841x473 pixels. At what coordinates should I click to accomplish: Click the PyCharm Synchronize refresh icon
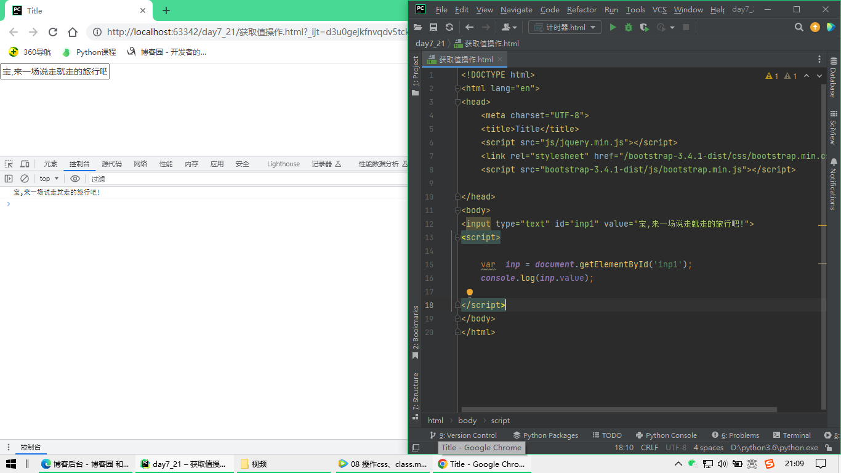[x=449, y=27]
